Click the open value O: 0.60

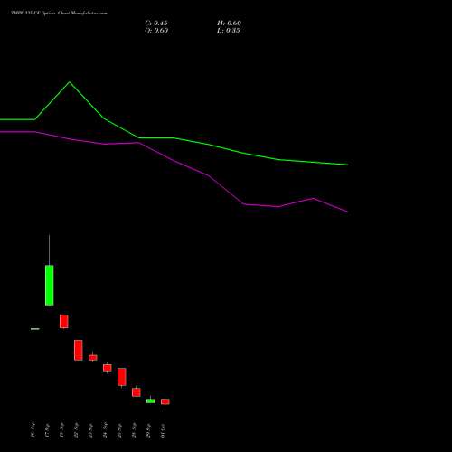[x=156, y=31]
